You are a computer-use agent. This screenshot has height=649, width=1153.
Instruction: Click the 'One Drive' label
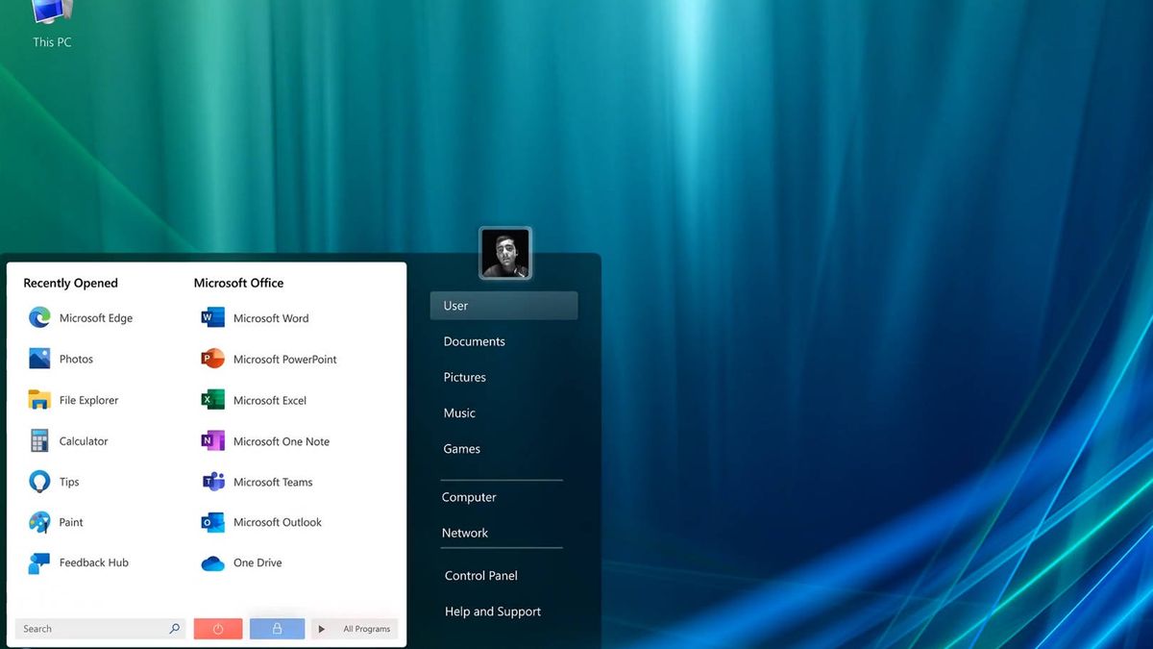tap(258, 562)
